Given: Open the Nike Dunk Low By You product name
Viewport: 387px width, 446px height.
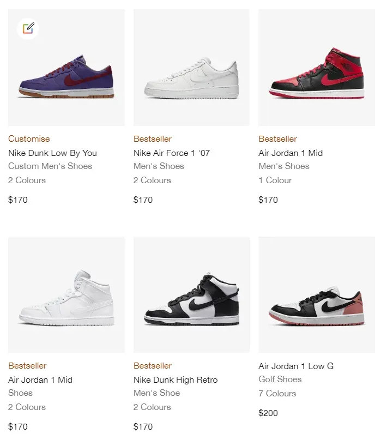Looking at the screenshot, I should (x=52, y=153).
